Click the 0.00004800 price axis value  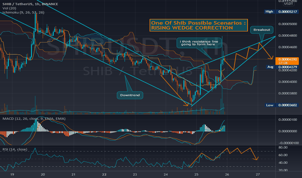point(288,36)
